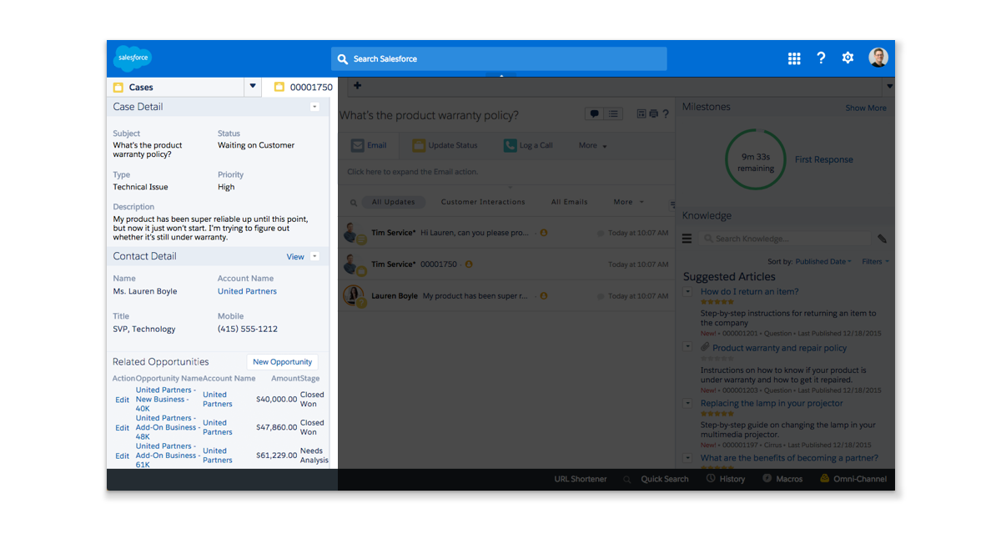Open the United Partners account link
The width and height of the screenshot is (1001, 534).
[247, 291]
